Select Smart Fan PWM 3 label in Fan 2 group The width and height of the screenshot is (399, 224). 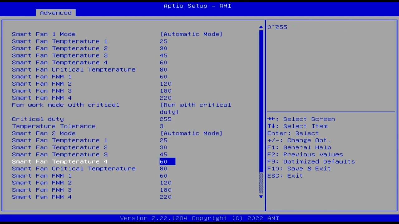coord(42,190)
